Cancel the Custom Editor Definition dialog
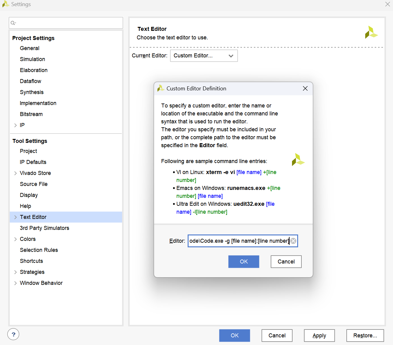393x345 pixels. 286,262
